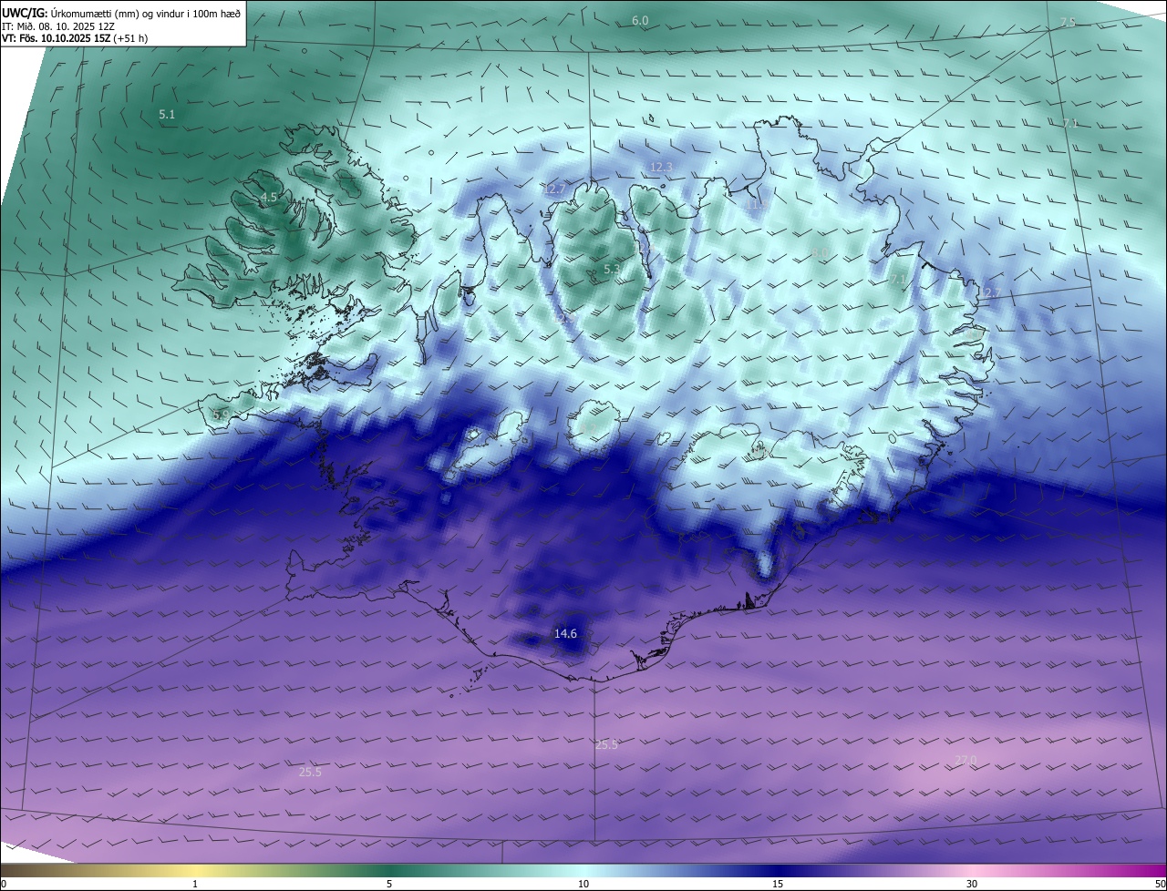Click the 12.7 label next to 12.3
This screenshot has width=1167, height=891.
pos(554,189)
